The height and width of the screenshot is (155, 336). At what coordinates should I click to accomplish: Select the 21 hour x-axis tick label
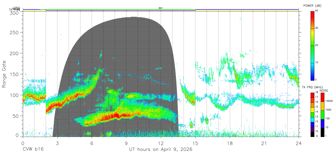click(264, 143)
